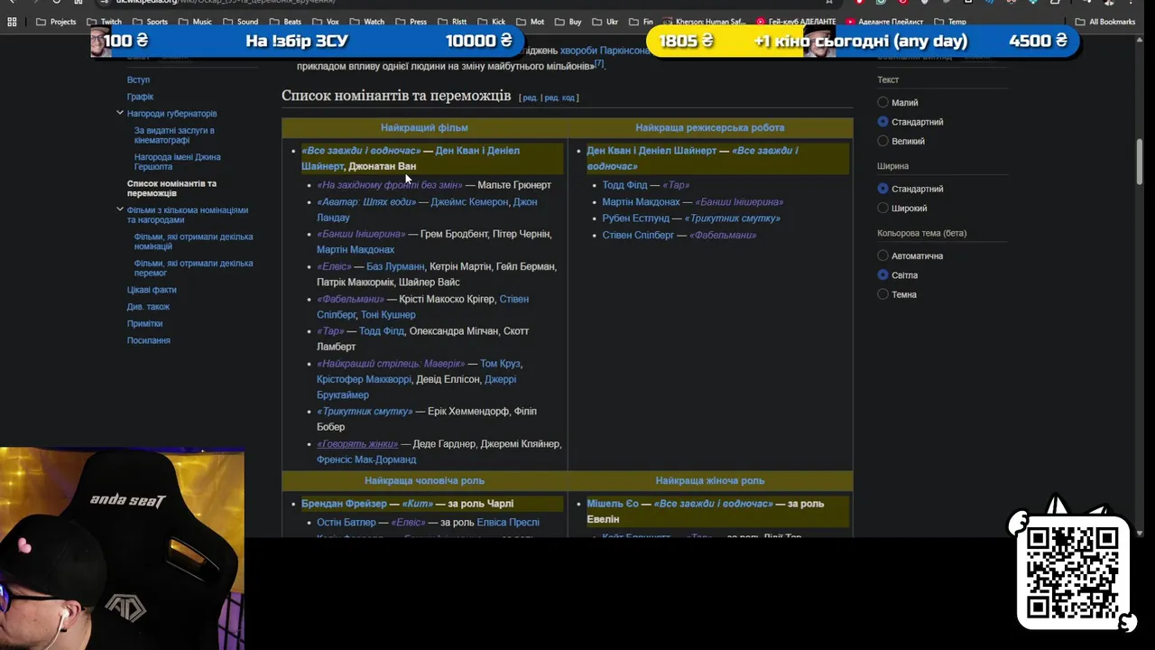Screen dimensions: 1155x650
Task: Click the page's vertical scrollbar thumb
Action: [1140, 161]
